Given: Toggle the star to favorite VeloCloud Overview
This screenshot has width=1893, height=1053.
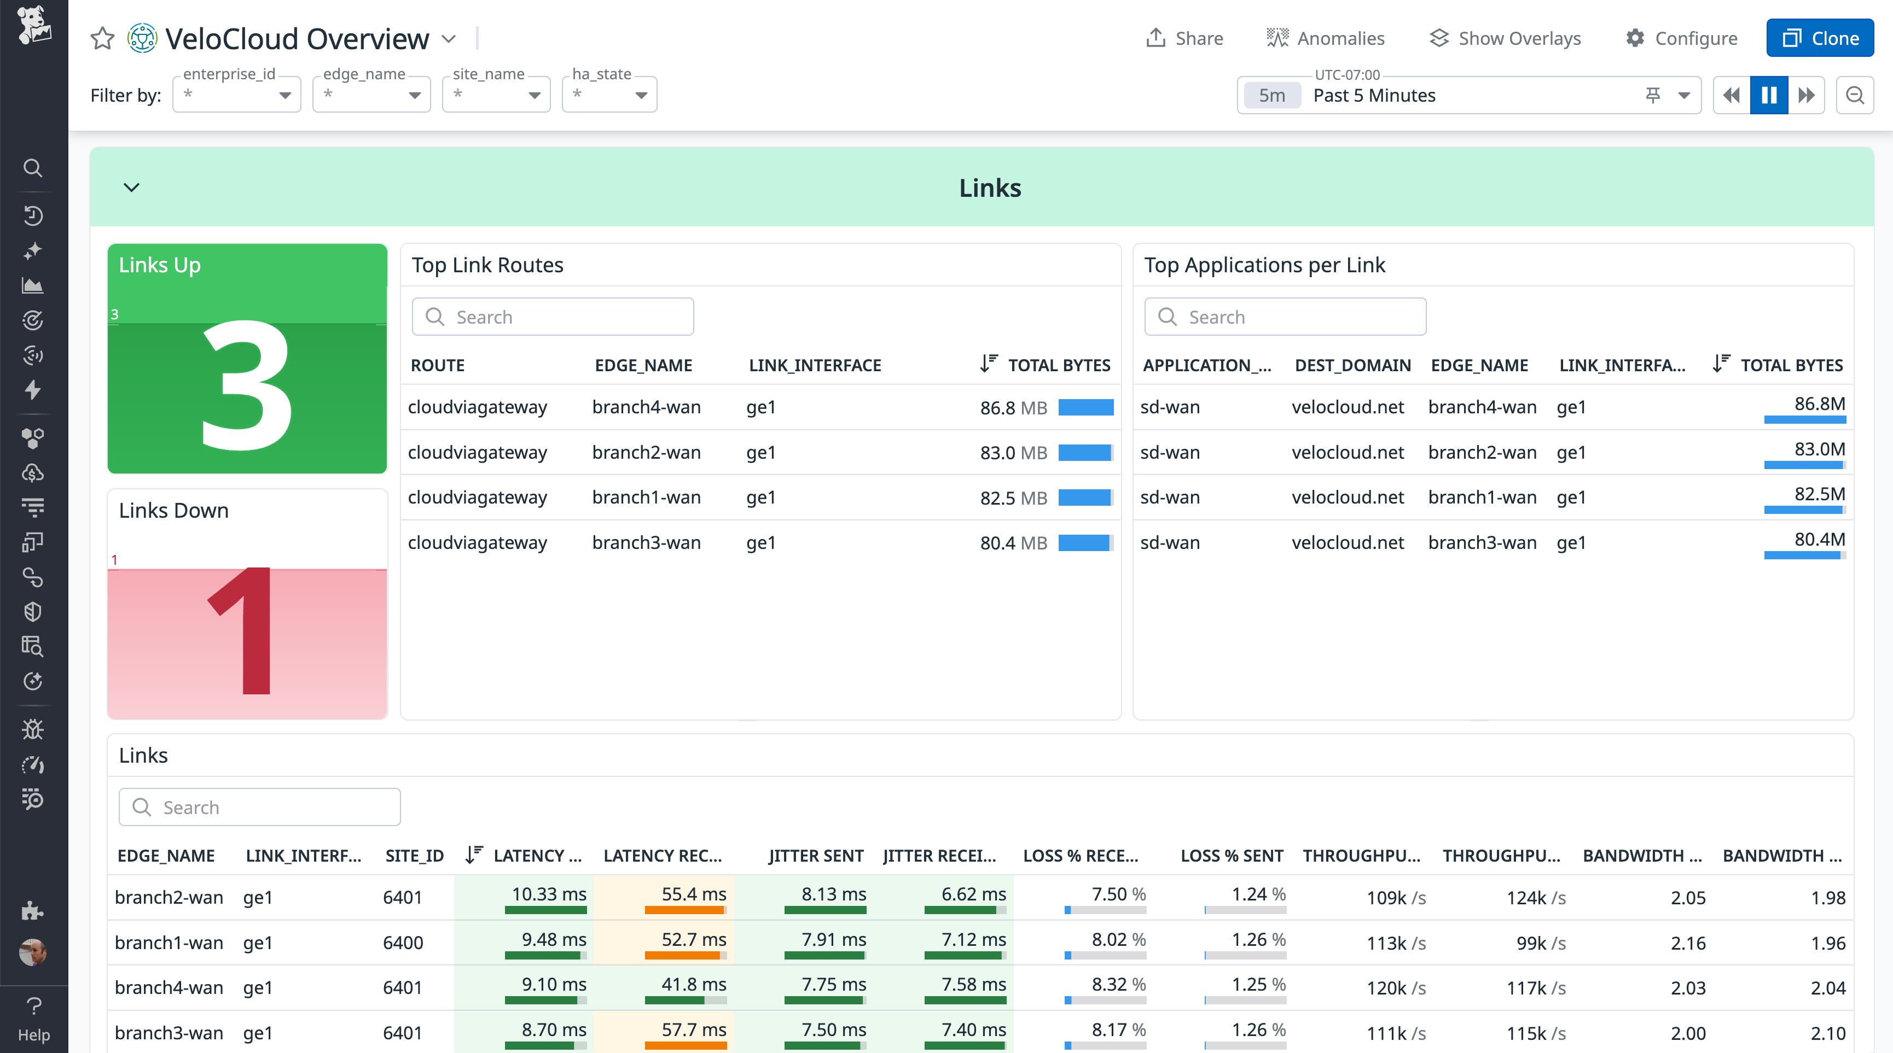Looking at the screenshot, I should point(101,37).
